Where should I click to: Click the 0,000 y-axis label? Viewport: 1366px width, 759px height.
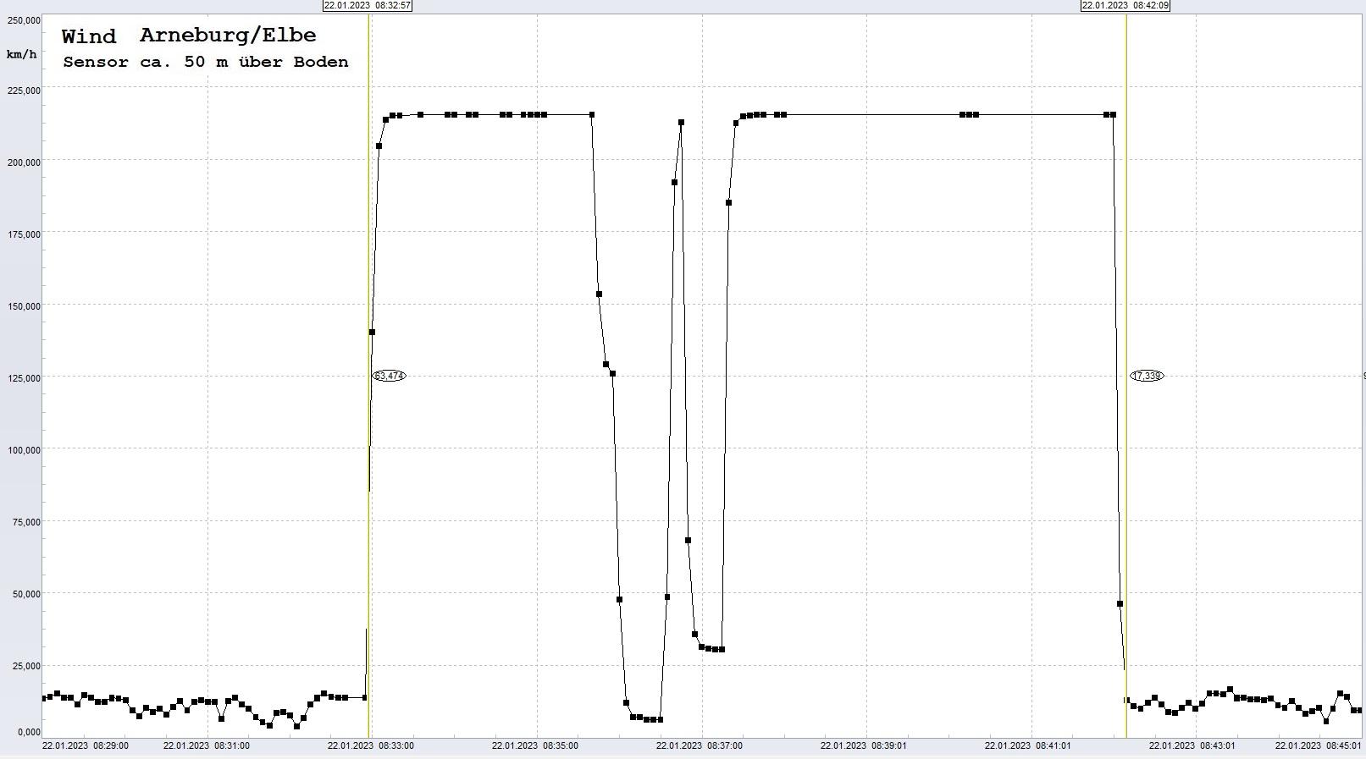26,732
